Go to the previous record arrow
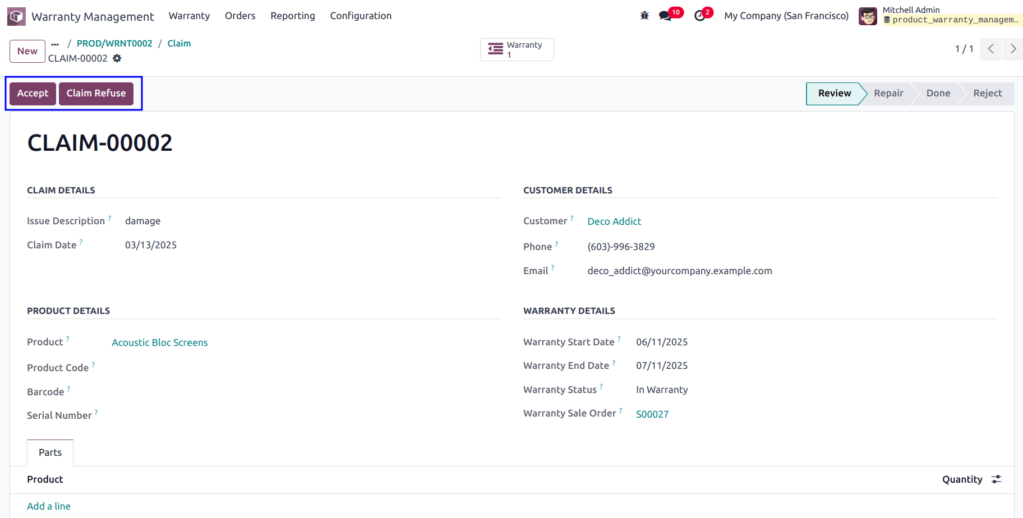Screen dimensions: 1023x518 pos(991,49)
